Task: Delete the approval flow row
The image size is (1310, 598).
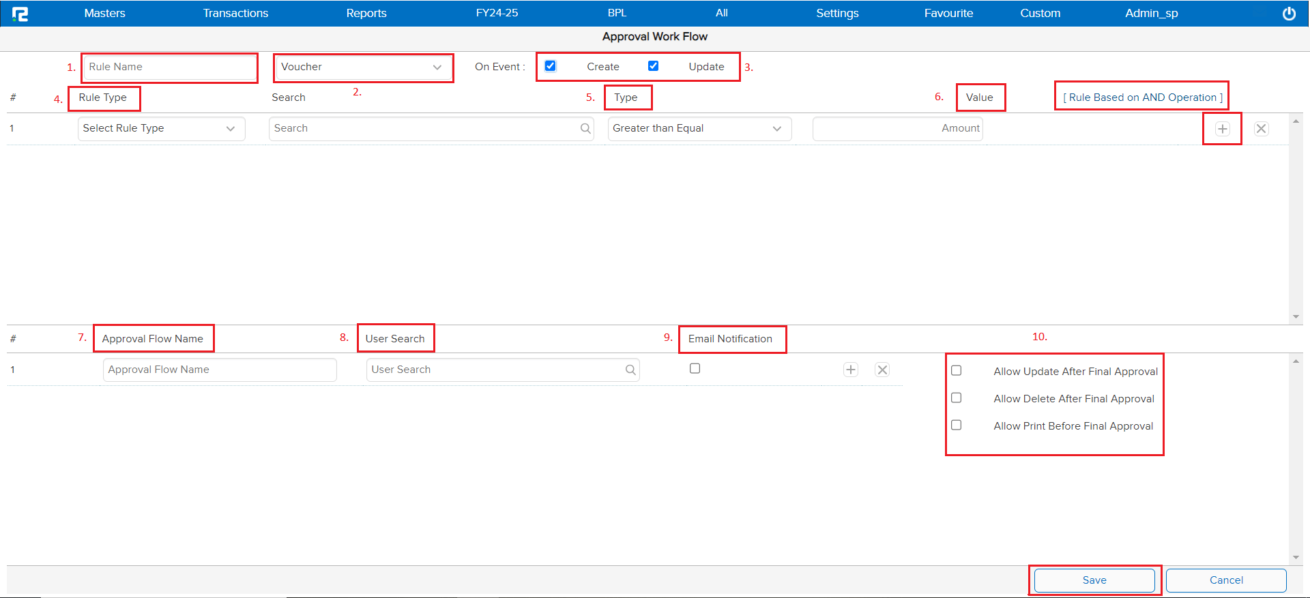Action: pyautogui.click(x=882, y=370)
